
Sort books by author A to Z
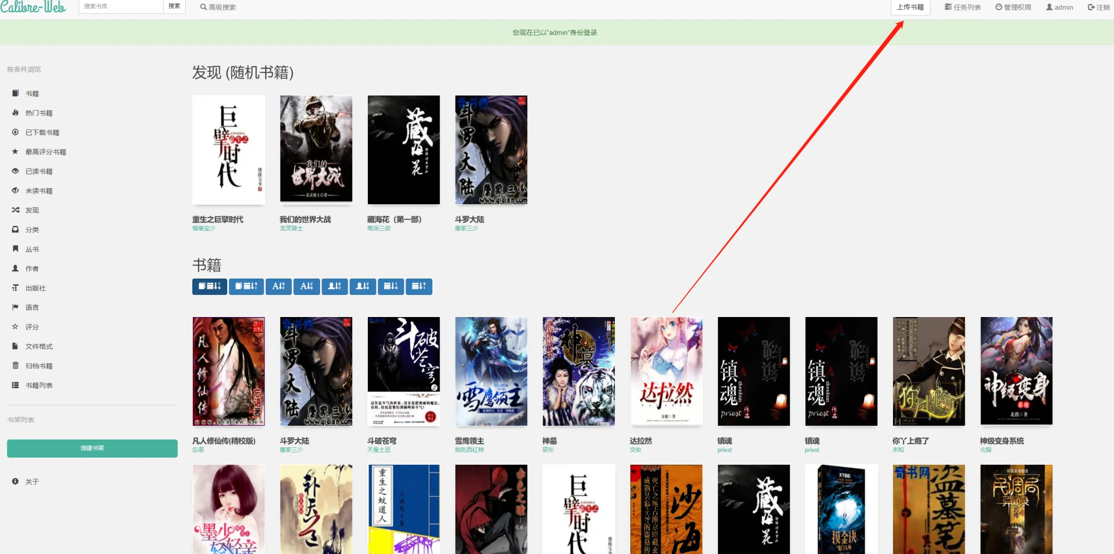334,286
